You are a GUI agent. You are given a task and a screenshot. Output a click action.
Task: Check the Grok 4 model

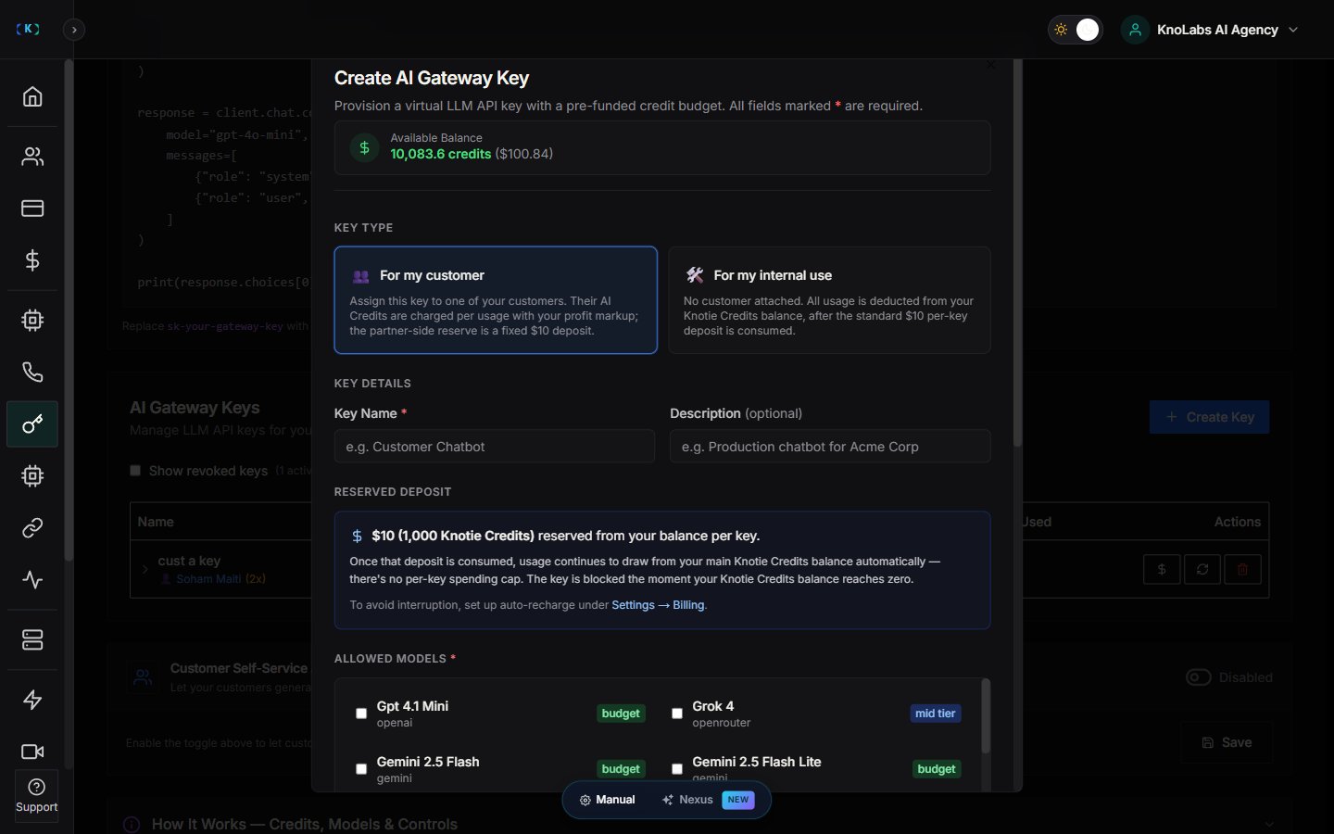pyautogui.click(x=677, y=714)
